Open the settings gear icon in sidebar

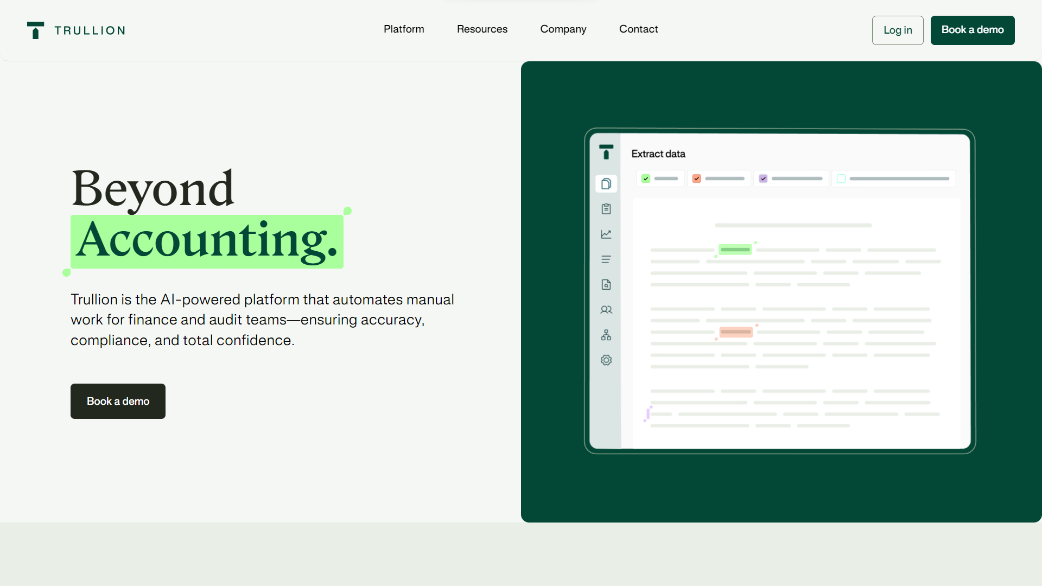click(606, 360)
